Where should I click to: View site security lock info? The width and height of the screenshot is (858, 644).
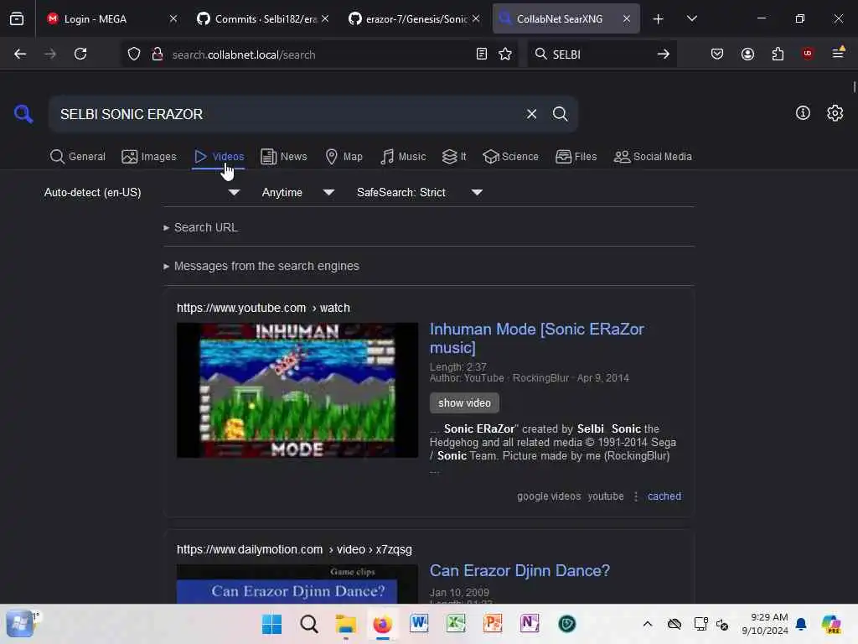coord(158,54)
